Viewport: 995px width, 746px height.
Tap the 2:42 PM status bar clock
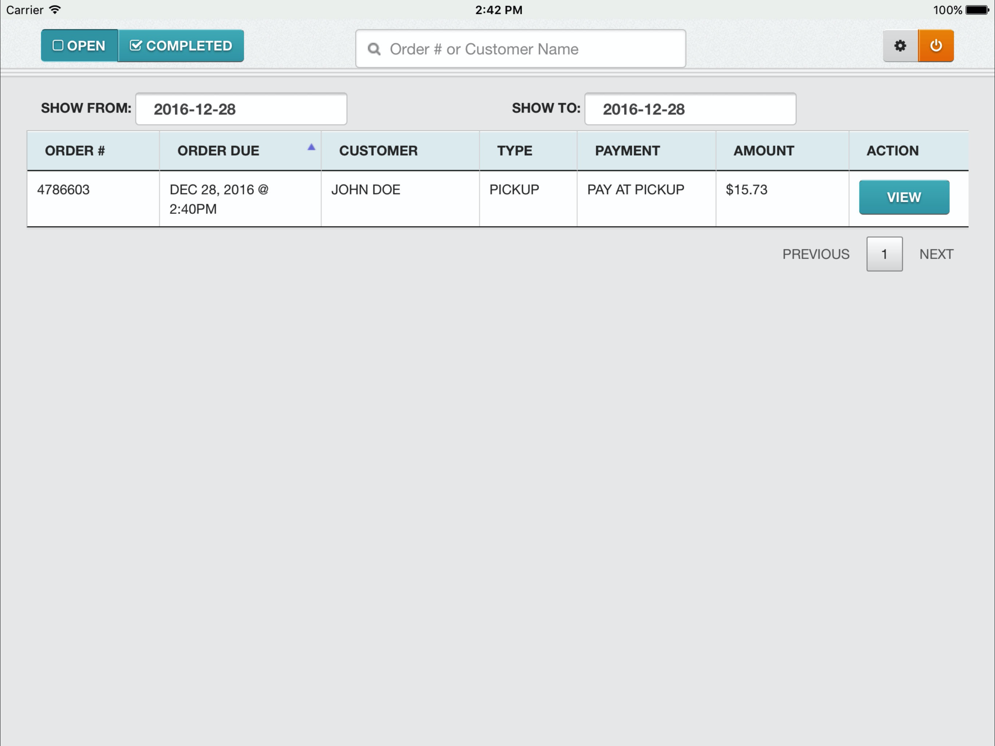point(499,10)
